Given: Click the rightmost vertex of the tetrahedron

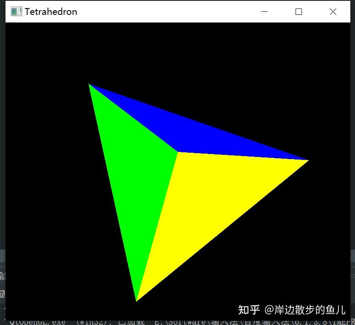Looking at the screenshot, I should (308, 160).
